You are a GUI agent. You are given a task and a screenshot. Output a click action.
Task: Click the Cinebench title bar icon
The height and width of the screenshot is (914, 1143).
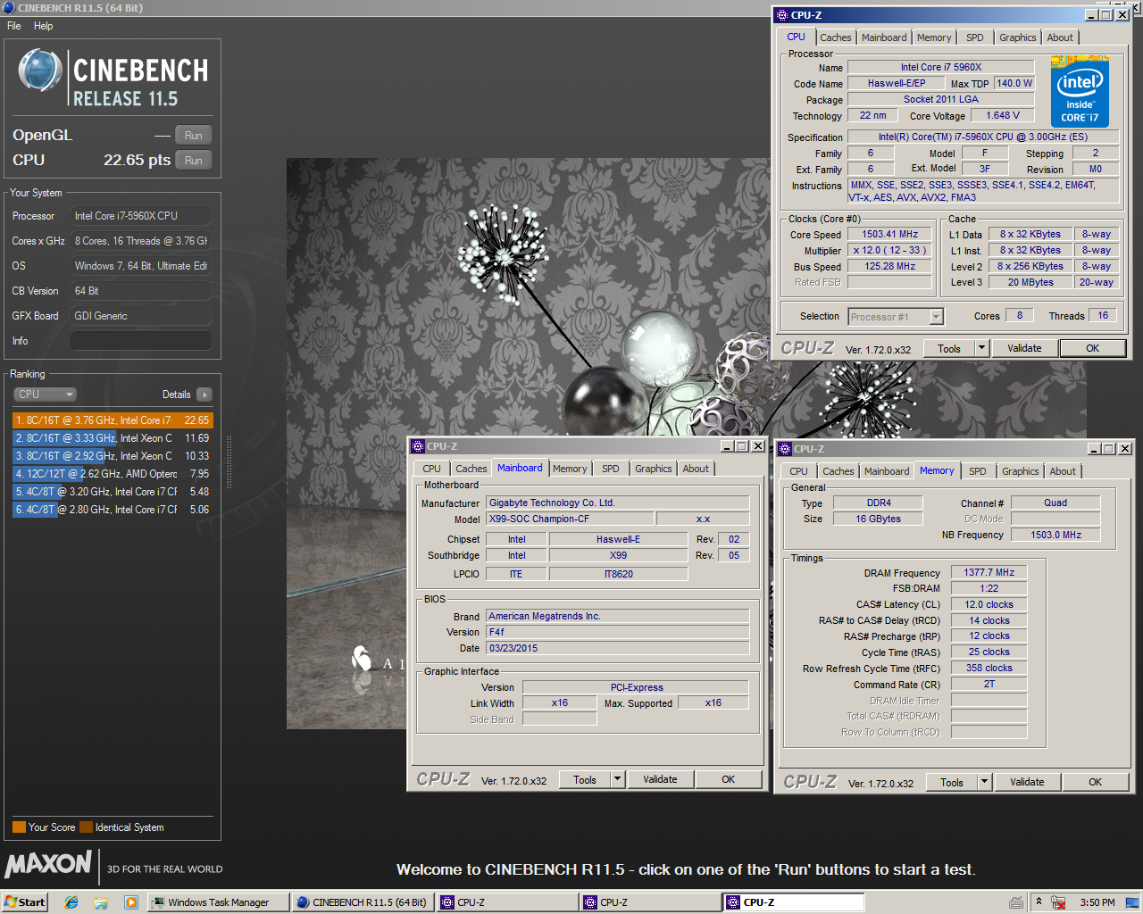click(9, 8)
